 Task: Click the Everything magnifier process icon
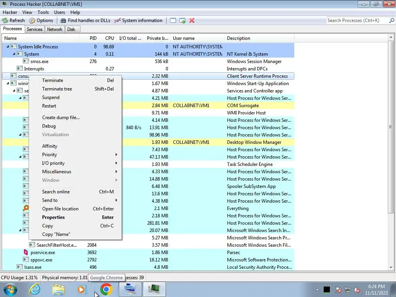pyautogui.click(x=26, y=208)
